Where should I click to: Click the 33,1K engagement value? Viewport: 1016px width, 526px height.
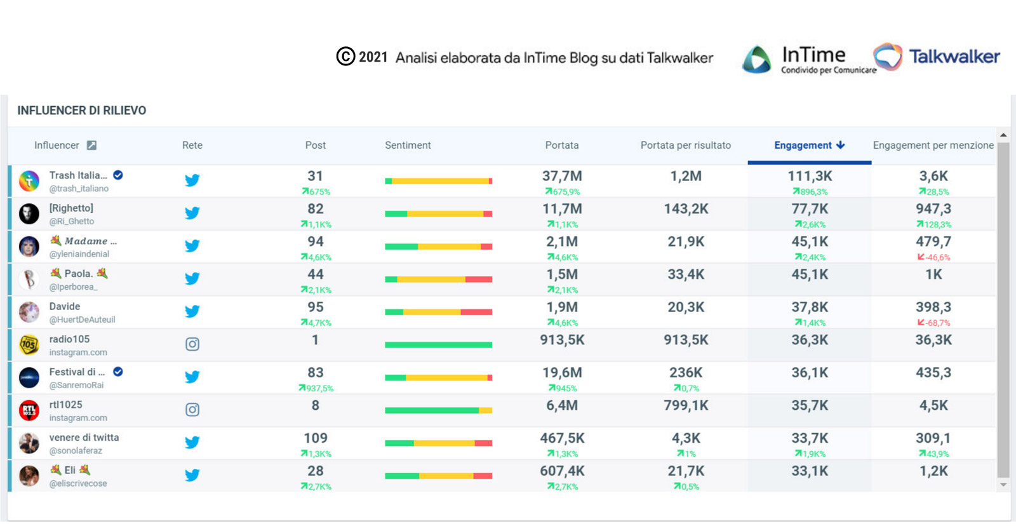coord(810,471)
